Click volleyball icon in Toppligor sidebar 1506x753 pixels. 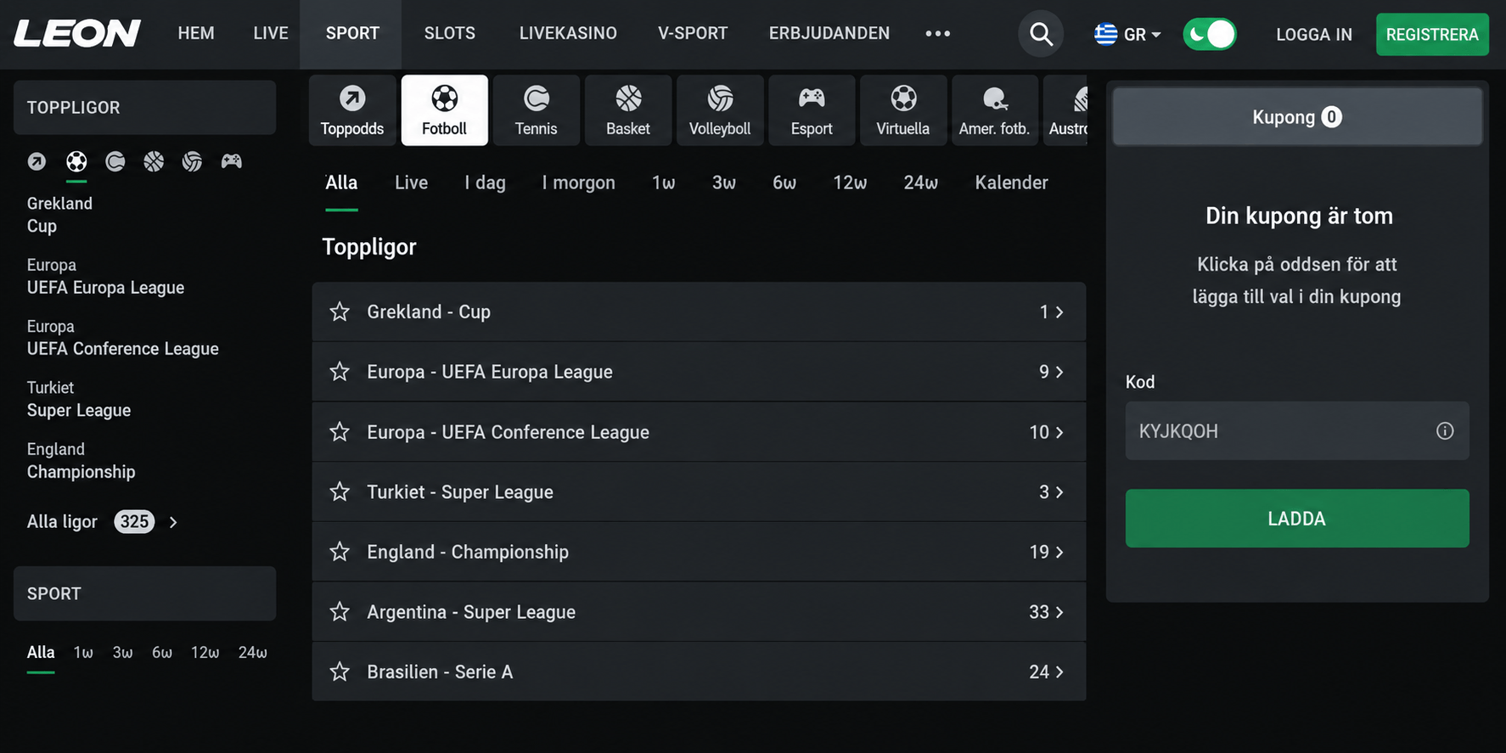point(193,161)
